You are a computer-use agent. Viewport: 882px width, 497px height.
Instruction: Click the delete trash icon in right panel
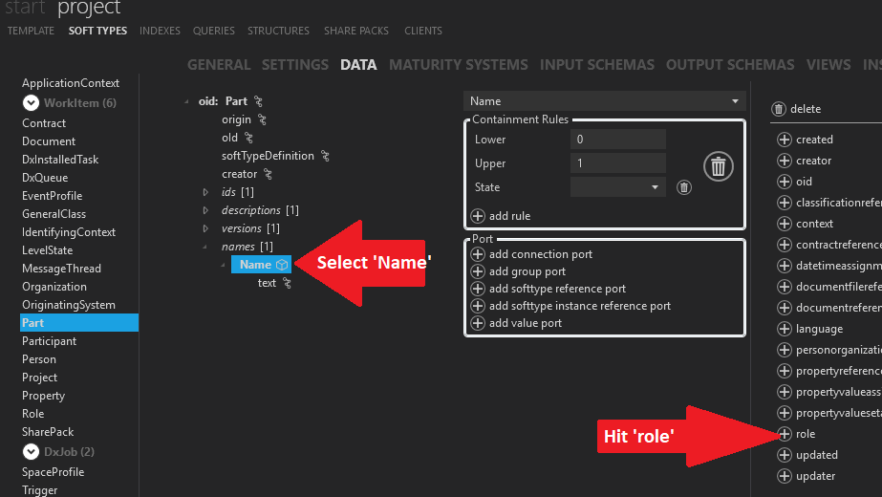pos(779,109)
